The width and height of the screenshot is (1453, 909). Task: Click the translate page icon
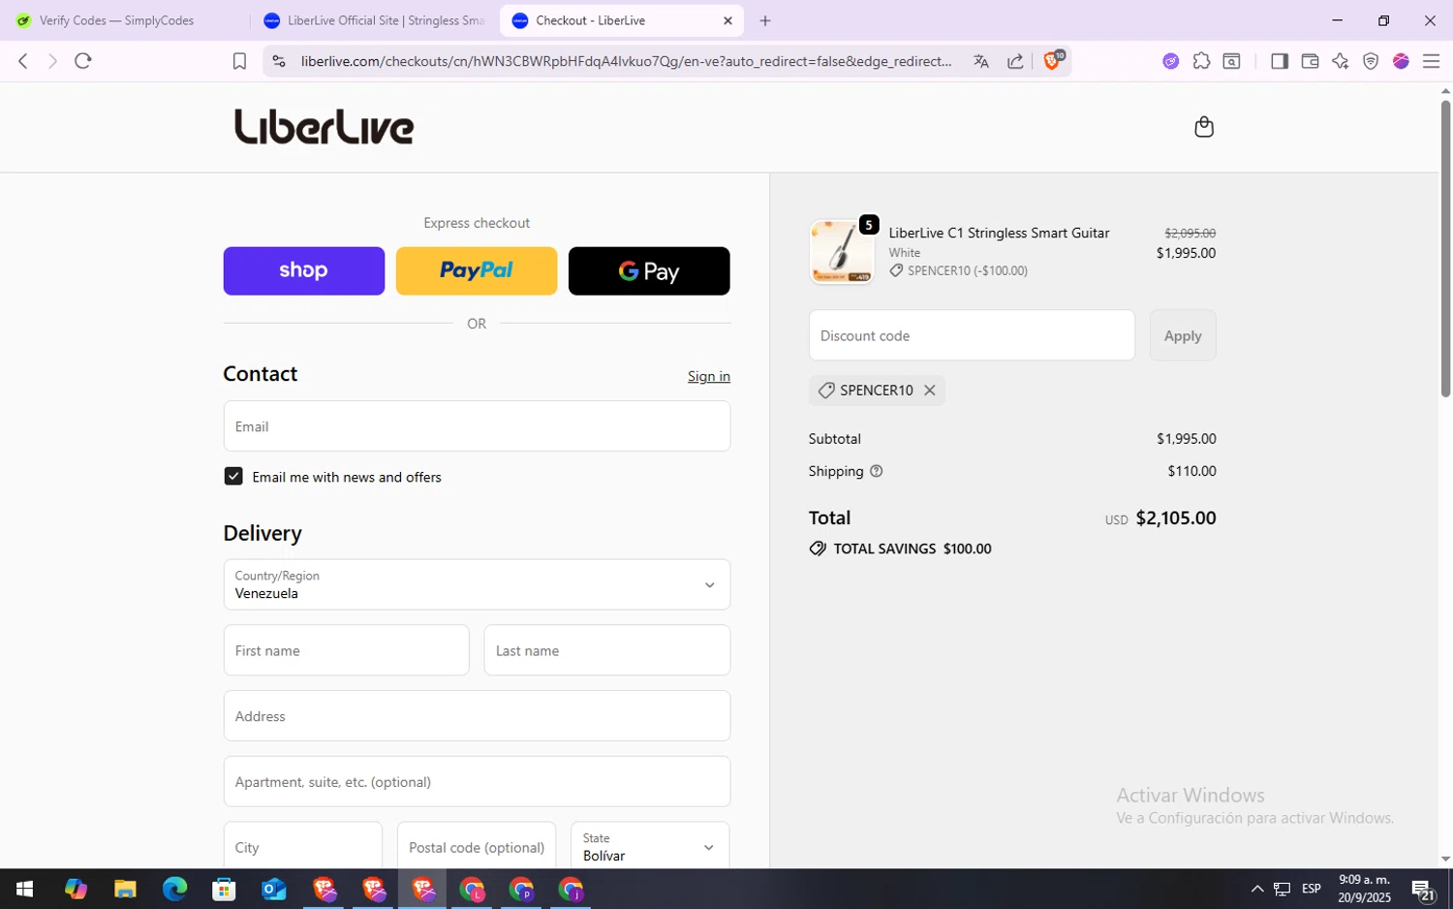click(x=981, y=61)
